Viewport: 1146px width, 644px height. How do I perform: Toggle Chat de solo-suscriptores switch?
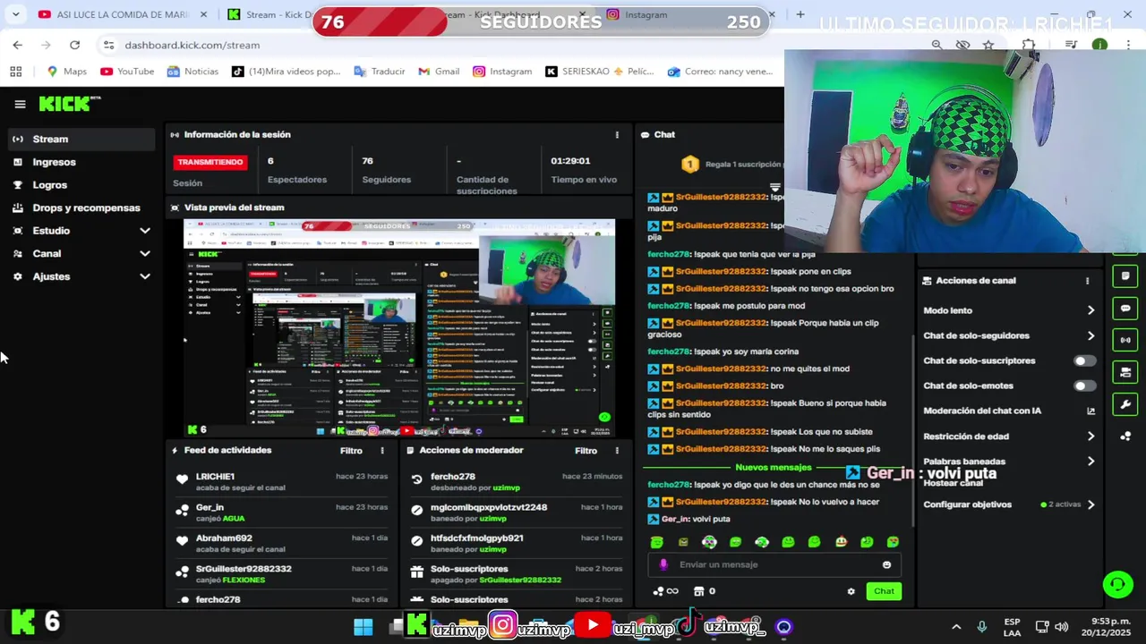coord(1084,361)
